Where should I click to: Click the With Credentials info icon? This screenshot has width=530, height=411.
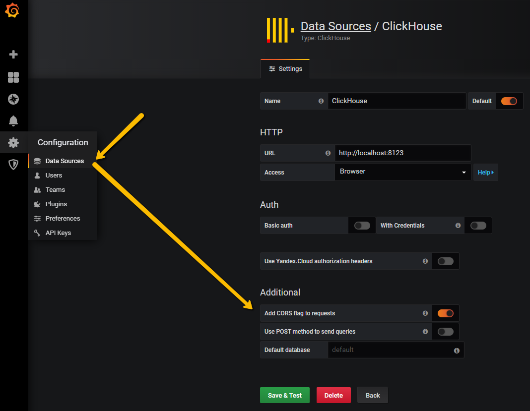458,225
